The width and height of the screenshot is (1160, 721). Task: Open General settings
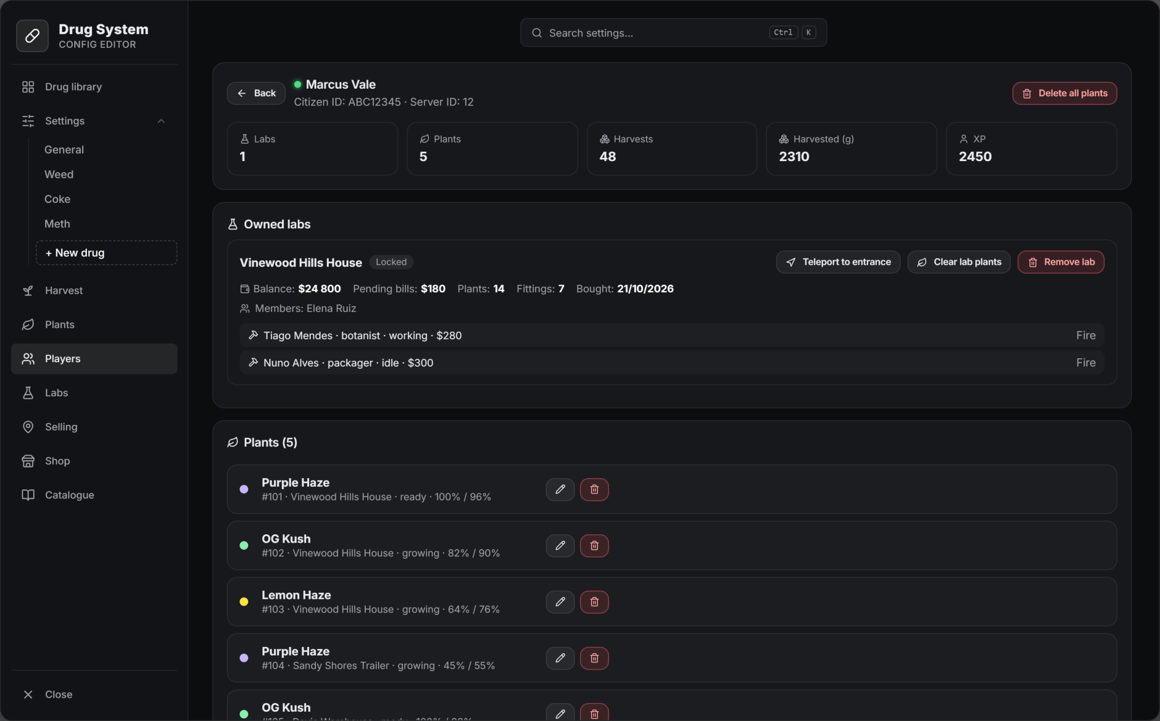[64, 150]
